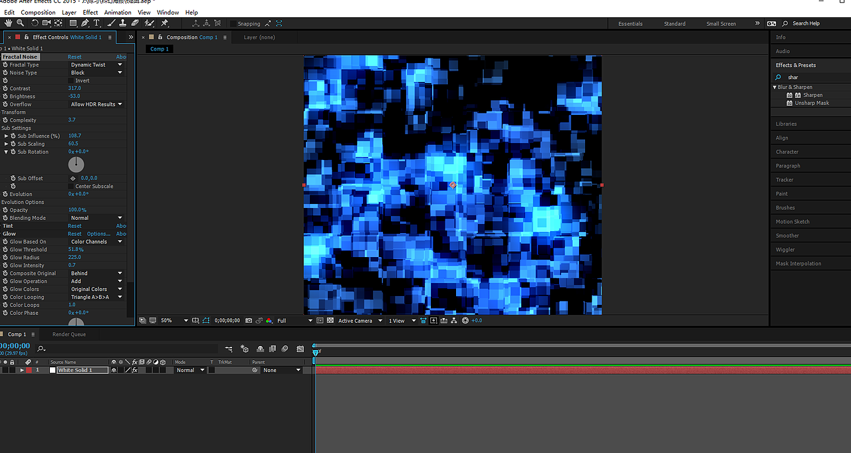Open the Composition Flowchart icon
This screenshot has height=453, width=851.
(x=455, y=320)
